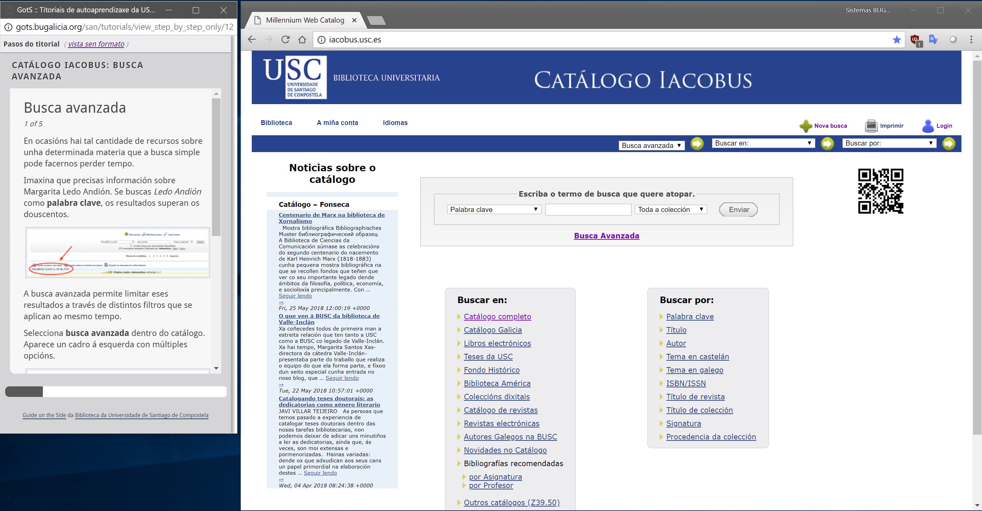Click the yellow arrow next to Busca avanzada

point(697,144)
